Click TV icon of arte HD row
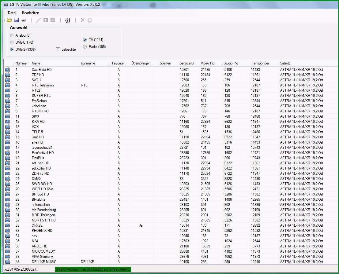Screen dimensions: 339x274 pyautogui.click(x=8, y=142)
